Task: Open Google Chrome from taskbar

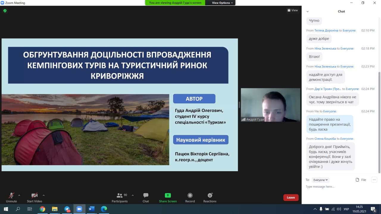Action: click(42, 209)
